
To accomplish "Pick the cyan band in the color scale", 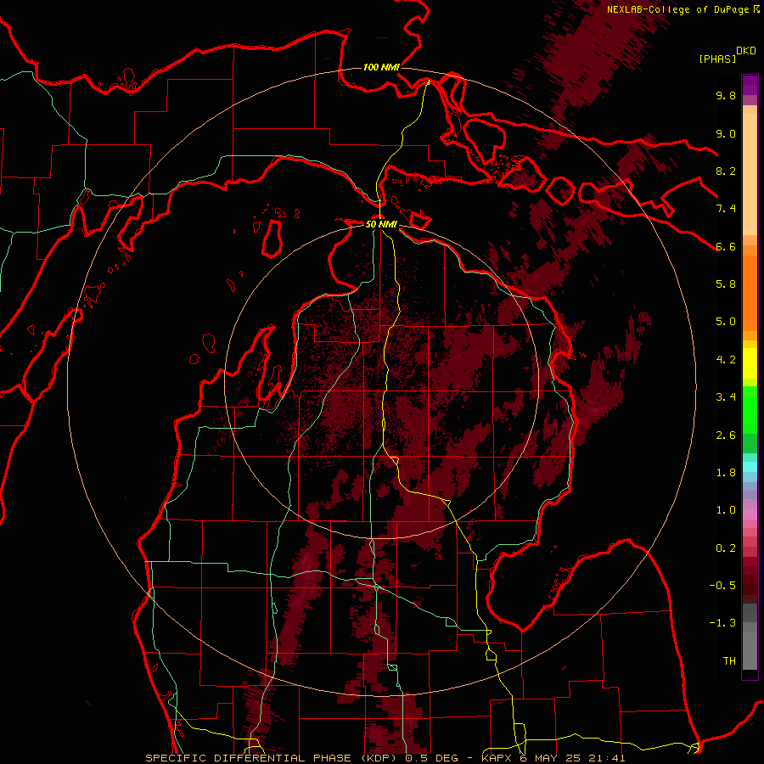I will point(750,466).
